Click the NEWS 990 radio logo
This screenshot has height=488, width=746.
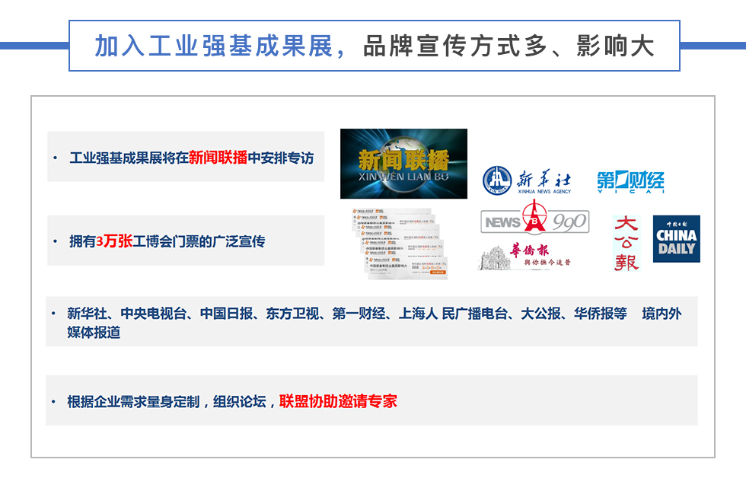click(535, 218)
